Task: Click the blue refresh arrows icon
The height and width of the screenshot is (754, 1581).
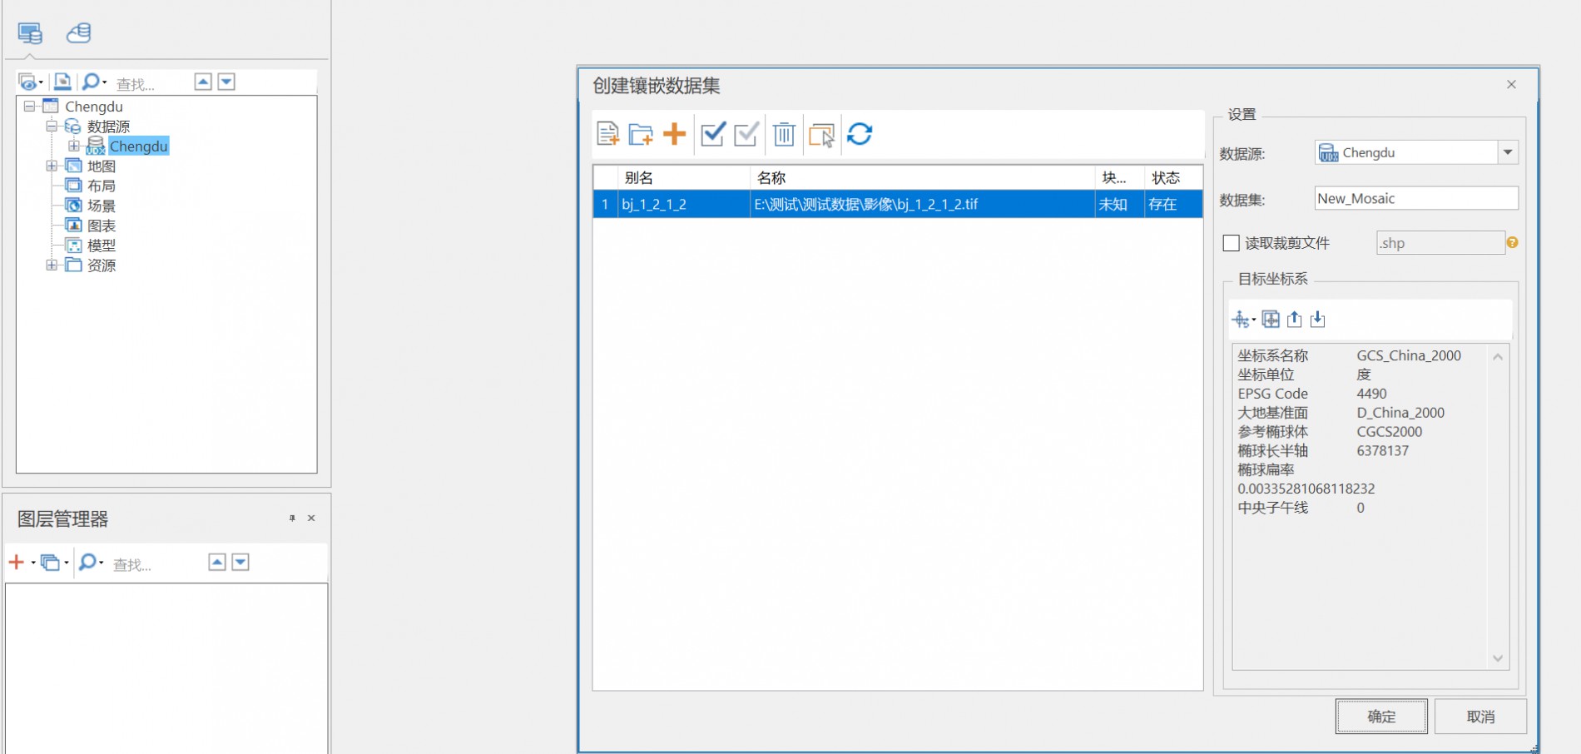Action: [860, 134]
